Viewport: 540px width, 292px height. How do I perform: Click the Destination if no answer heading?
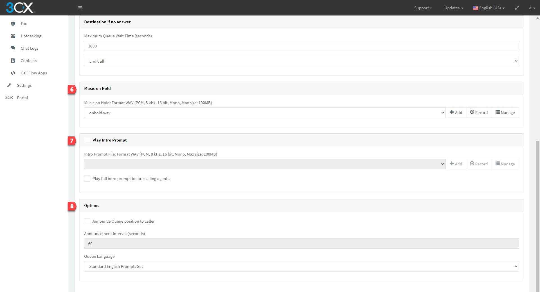pos(107,22)
